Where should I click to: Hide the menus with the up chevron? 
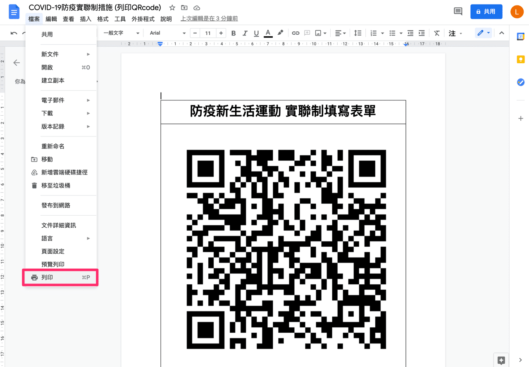pyautogui.click(x=502, y=33)
